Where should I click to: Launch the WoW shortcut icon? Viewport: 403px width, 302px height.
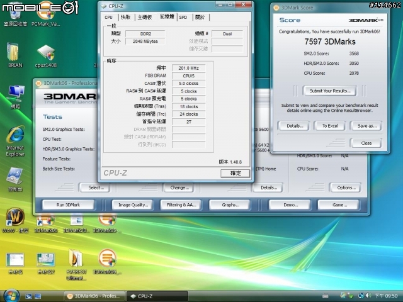15,220
